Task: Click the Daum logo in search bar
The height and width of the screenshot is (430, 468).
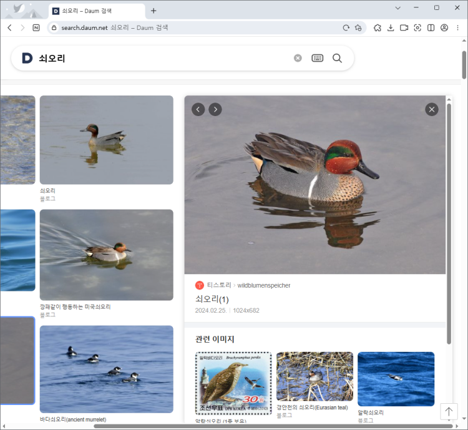Action: click(x=27, y=58)
